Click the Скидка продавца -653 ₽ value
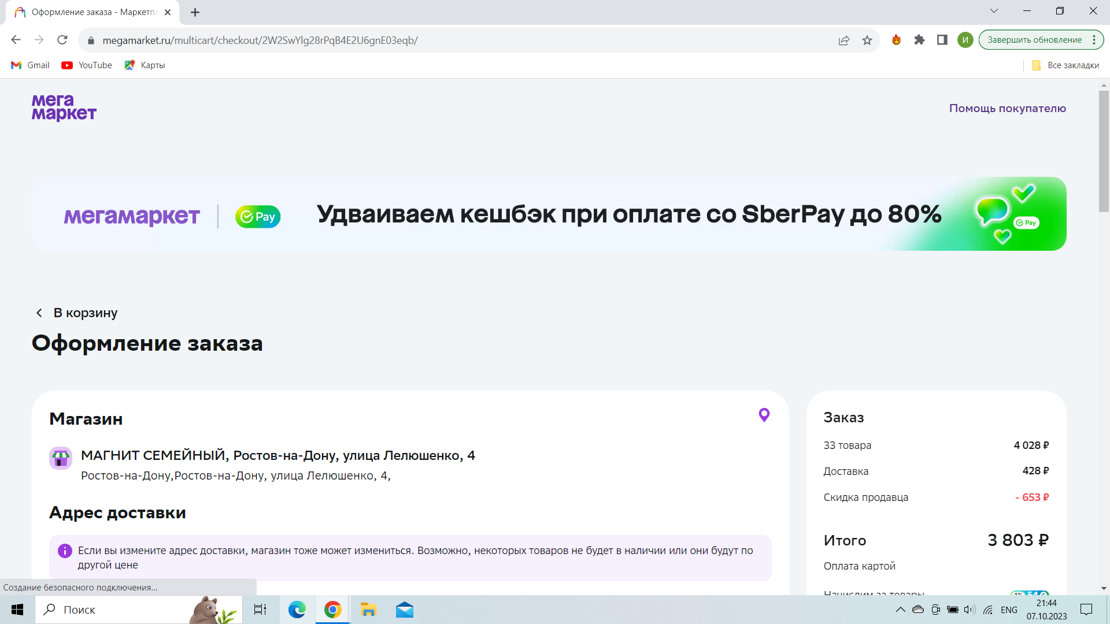 [x=1032, y=497]
